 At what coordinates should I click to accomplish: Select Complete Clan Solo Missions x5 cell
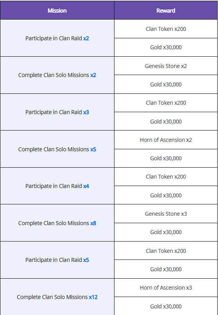click(57, 149)
